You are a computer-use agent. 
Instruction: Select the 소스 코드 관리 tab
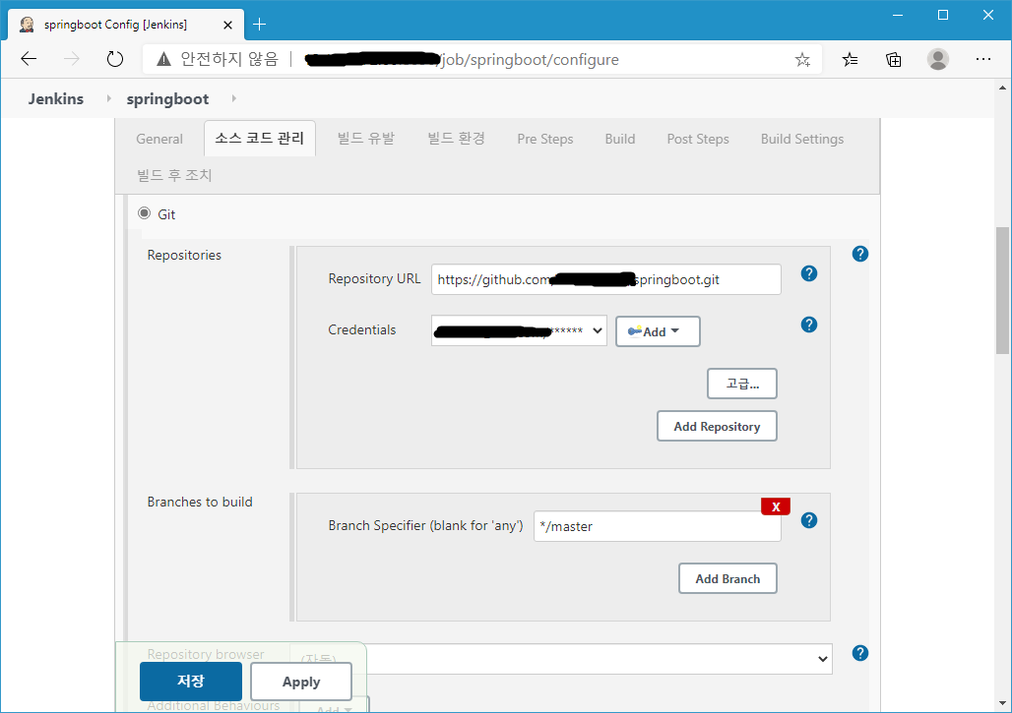click(260, 138)
